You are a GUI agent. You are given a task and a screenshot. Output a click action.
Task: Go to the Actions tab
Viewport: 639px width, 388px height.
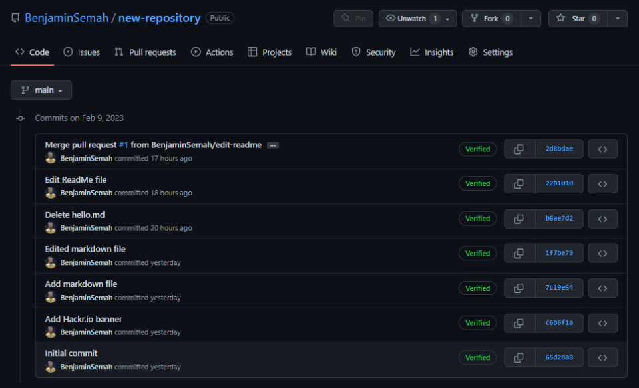click(x=212, y=52)
